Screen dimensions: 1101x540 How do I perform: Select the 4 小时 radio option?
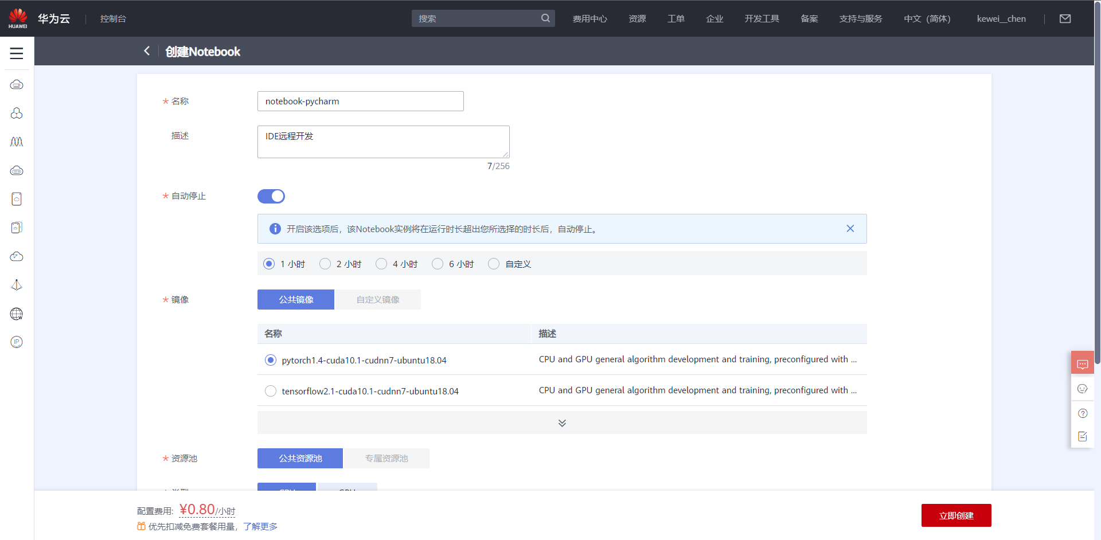point(381,264)
